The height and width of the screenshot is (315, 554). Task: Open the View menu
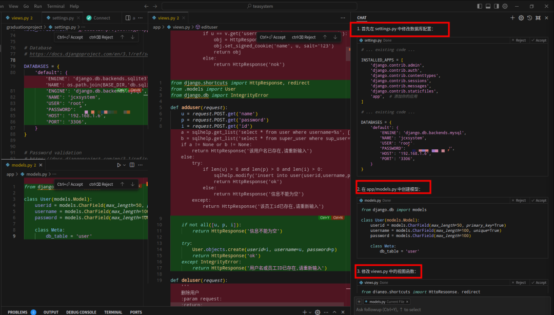coord(13,6)
